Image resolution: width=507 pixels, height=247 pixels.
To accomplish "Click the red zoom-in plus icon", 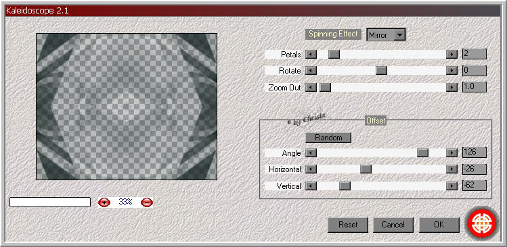I will click(x=104, y=202).
